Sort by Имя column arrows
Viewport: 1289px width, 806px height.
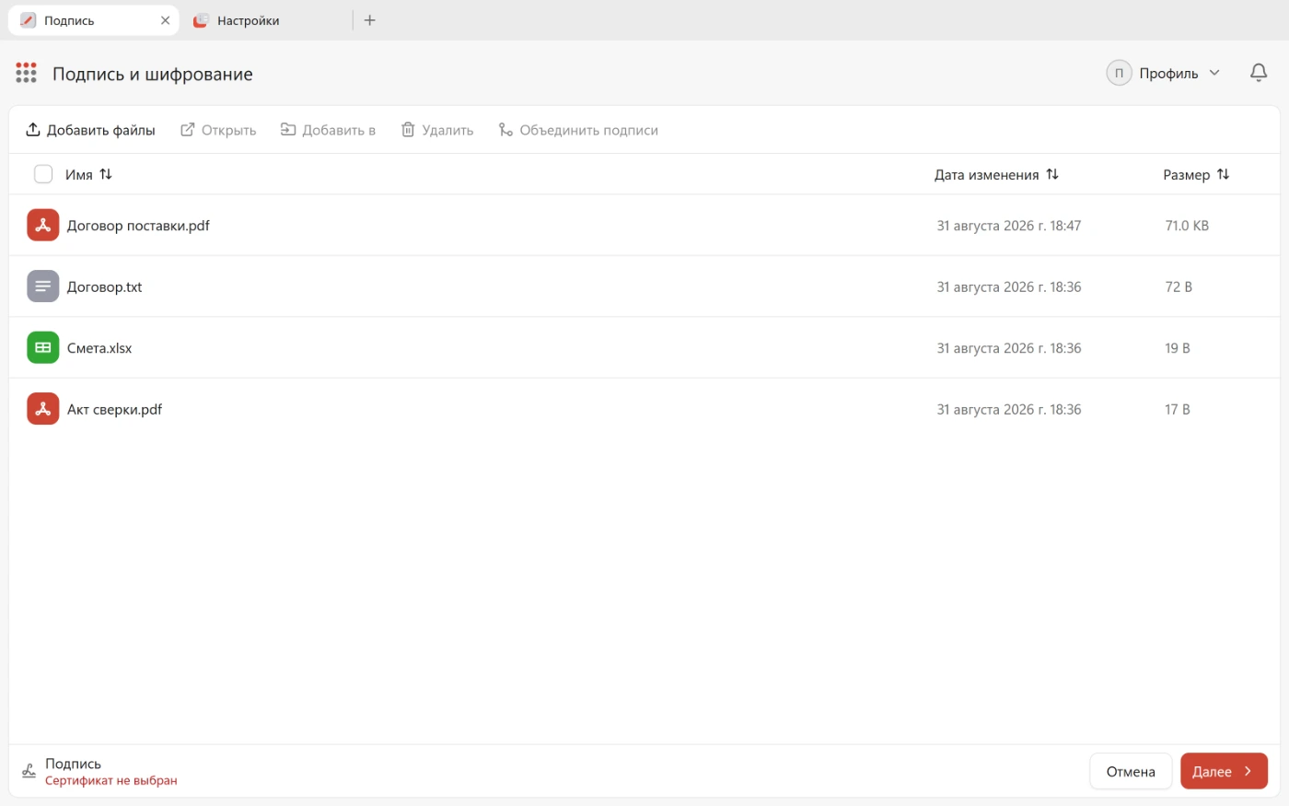coord(106,174)
